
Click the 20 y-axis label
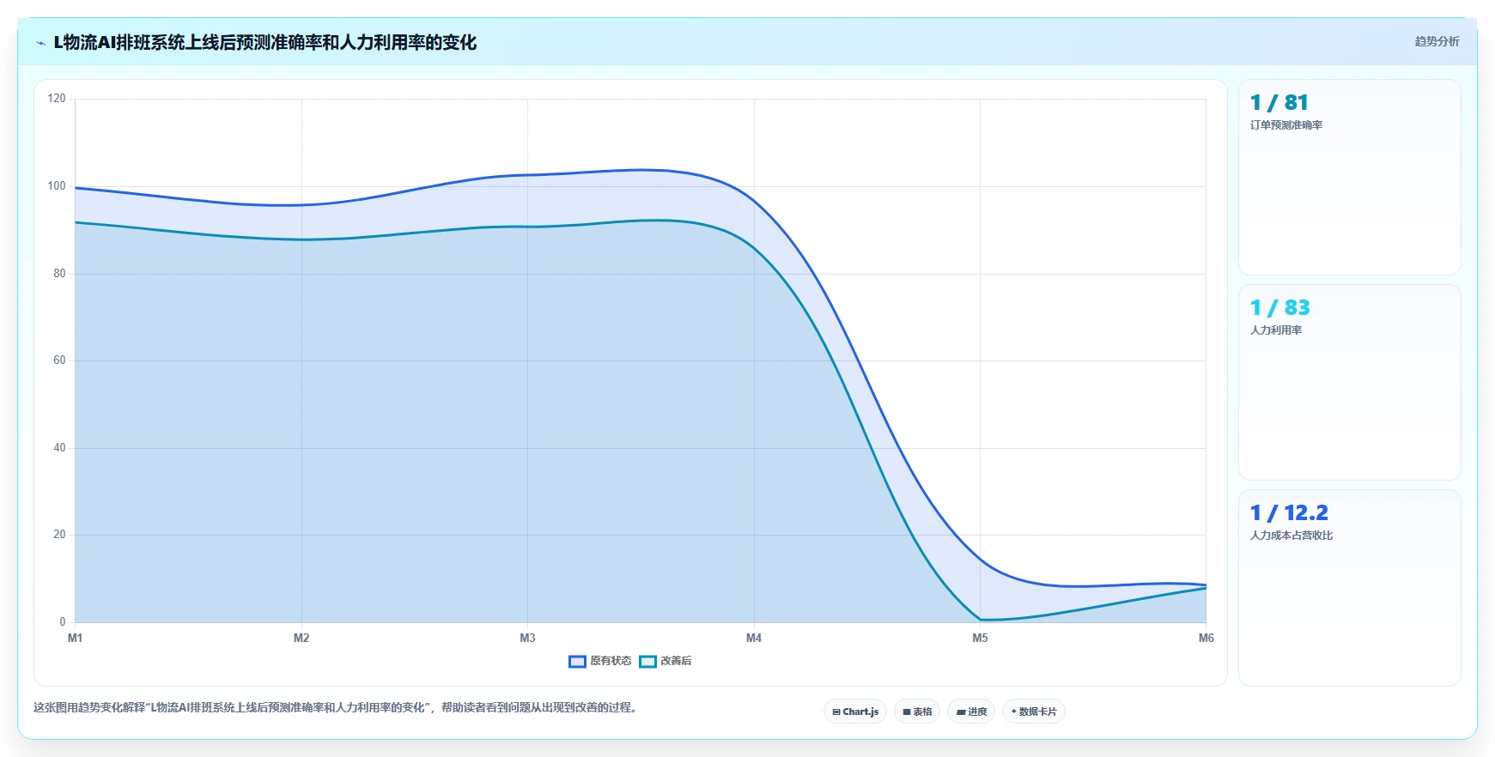pos(59,535)
